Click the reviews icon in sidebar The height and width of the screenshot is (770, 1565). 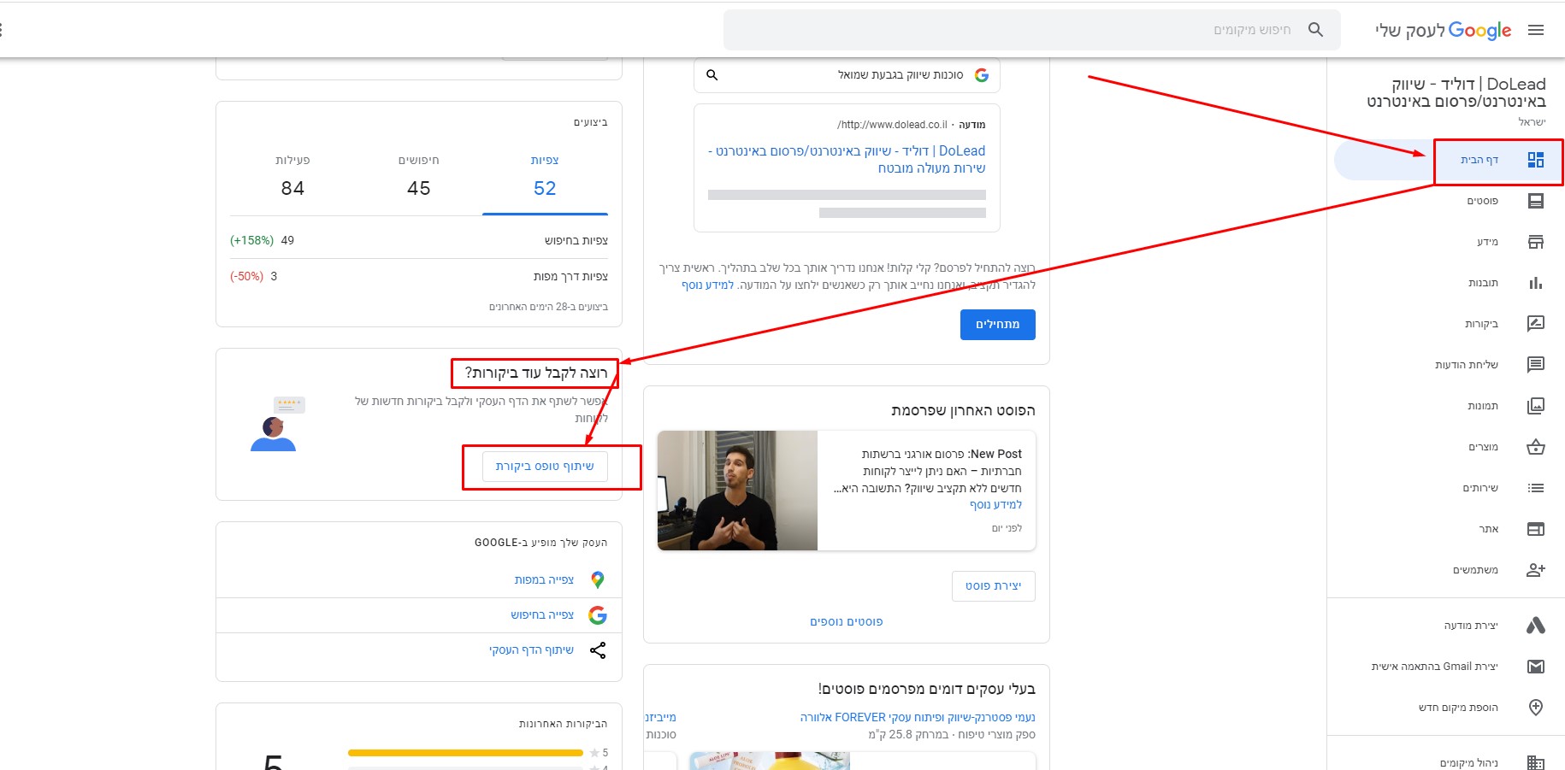[x=1536, y=323]
